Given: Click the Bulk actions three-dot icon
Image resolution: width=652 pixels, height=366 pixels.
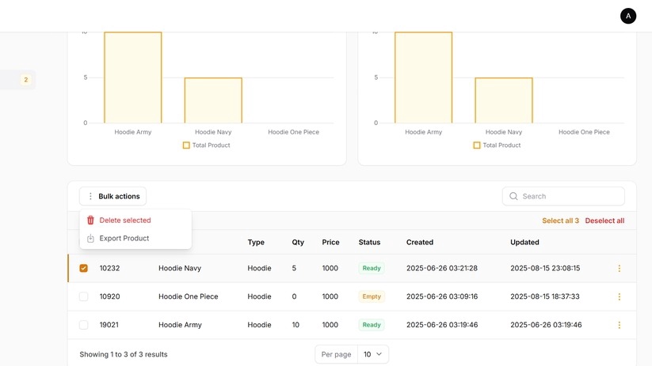Looking at the screenshot, I should pos(90,196).
